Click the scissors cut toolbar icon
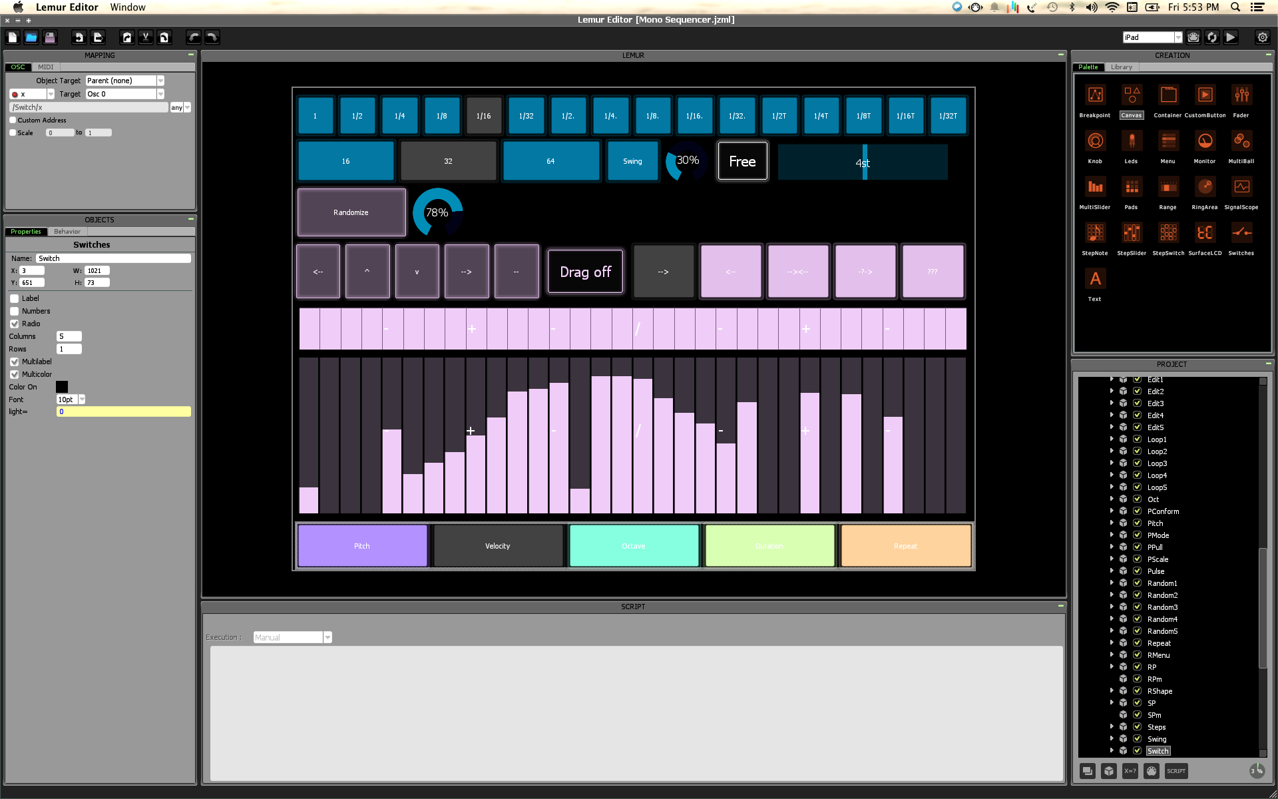Image resolution: width=1278 pixels, height=799 pixels. (146, 37)
